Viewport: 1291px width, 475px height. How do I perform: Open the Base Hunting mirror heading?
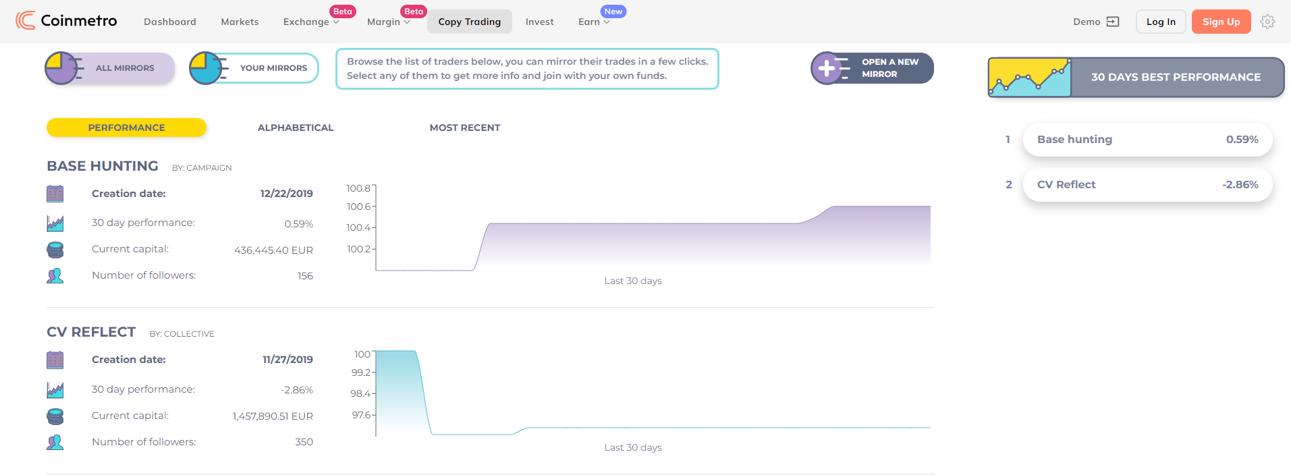(103, 166)
